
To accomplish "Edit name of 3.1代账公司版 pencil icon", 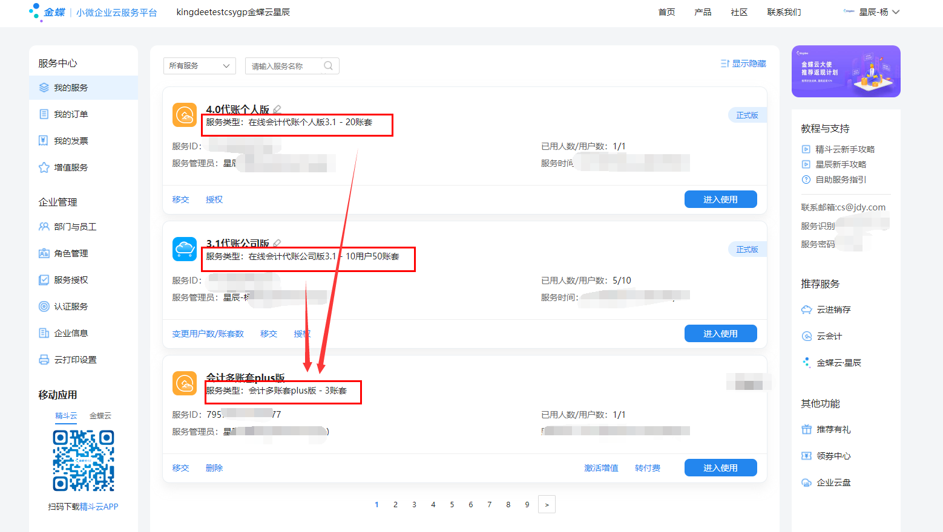I will [277, 244].
